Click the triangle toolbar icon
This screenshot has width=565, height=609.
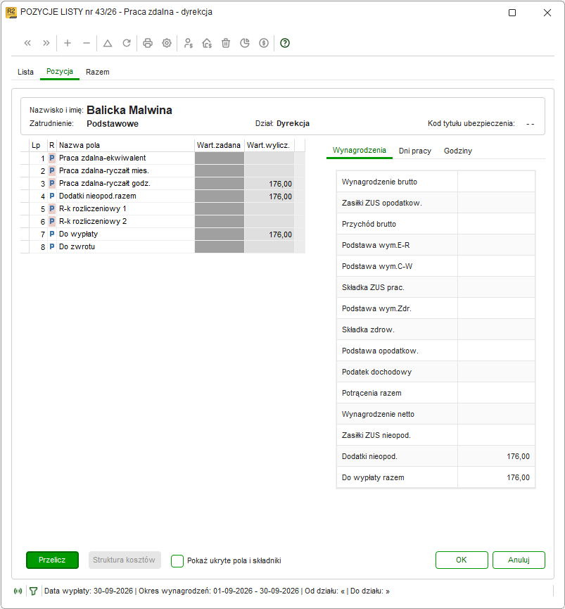[108, 43]
